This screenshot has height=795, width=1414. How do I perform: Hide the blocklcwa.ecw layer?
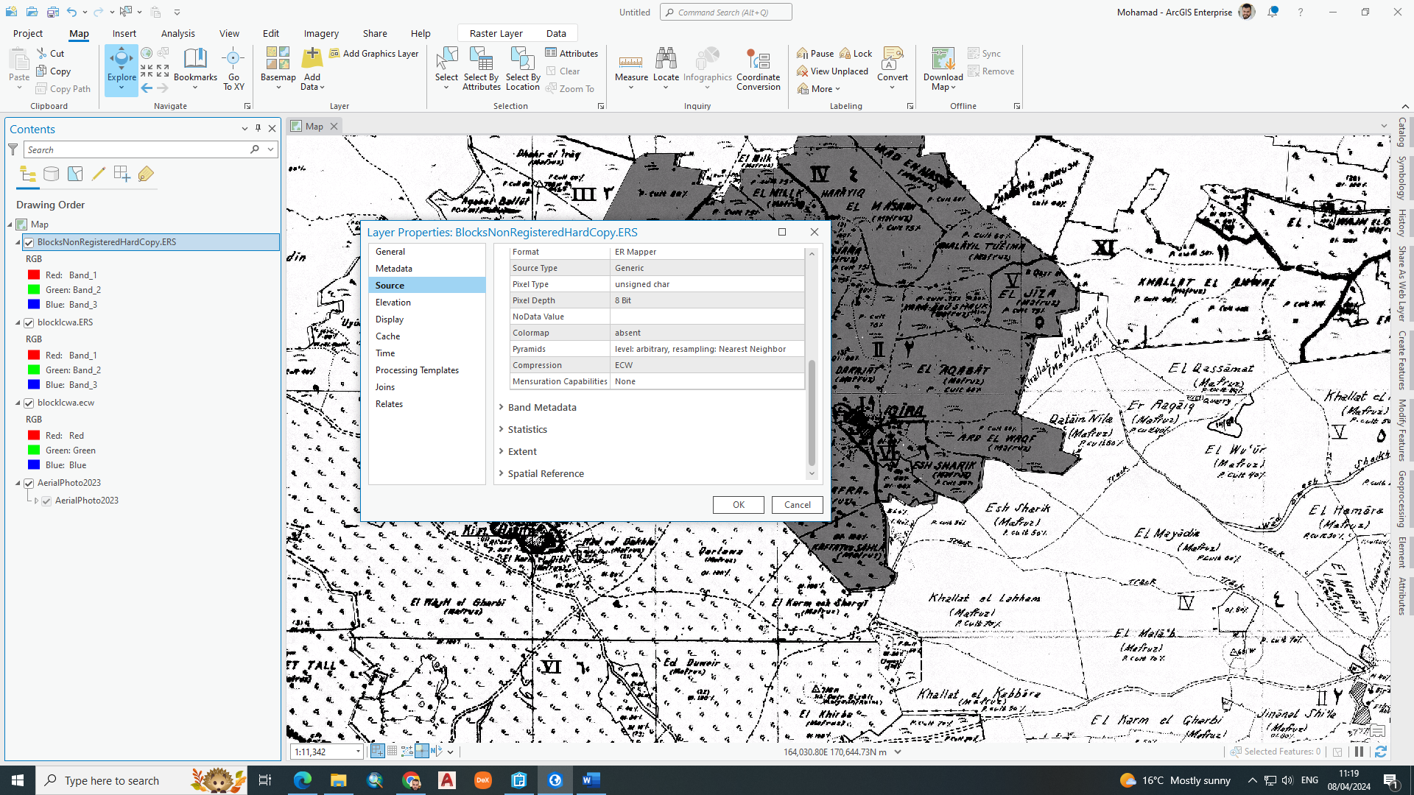pos(29,402)
